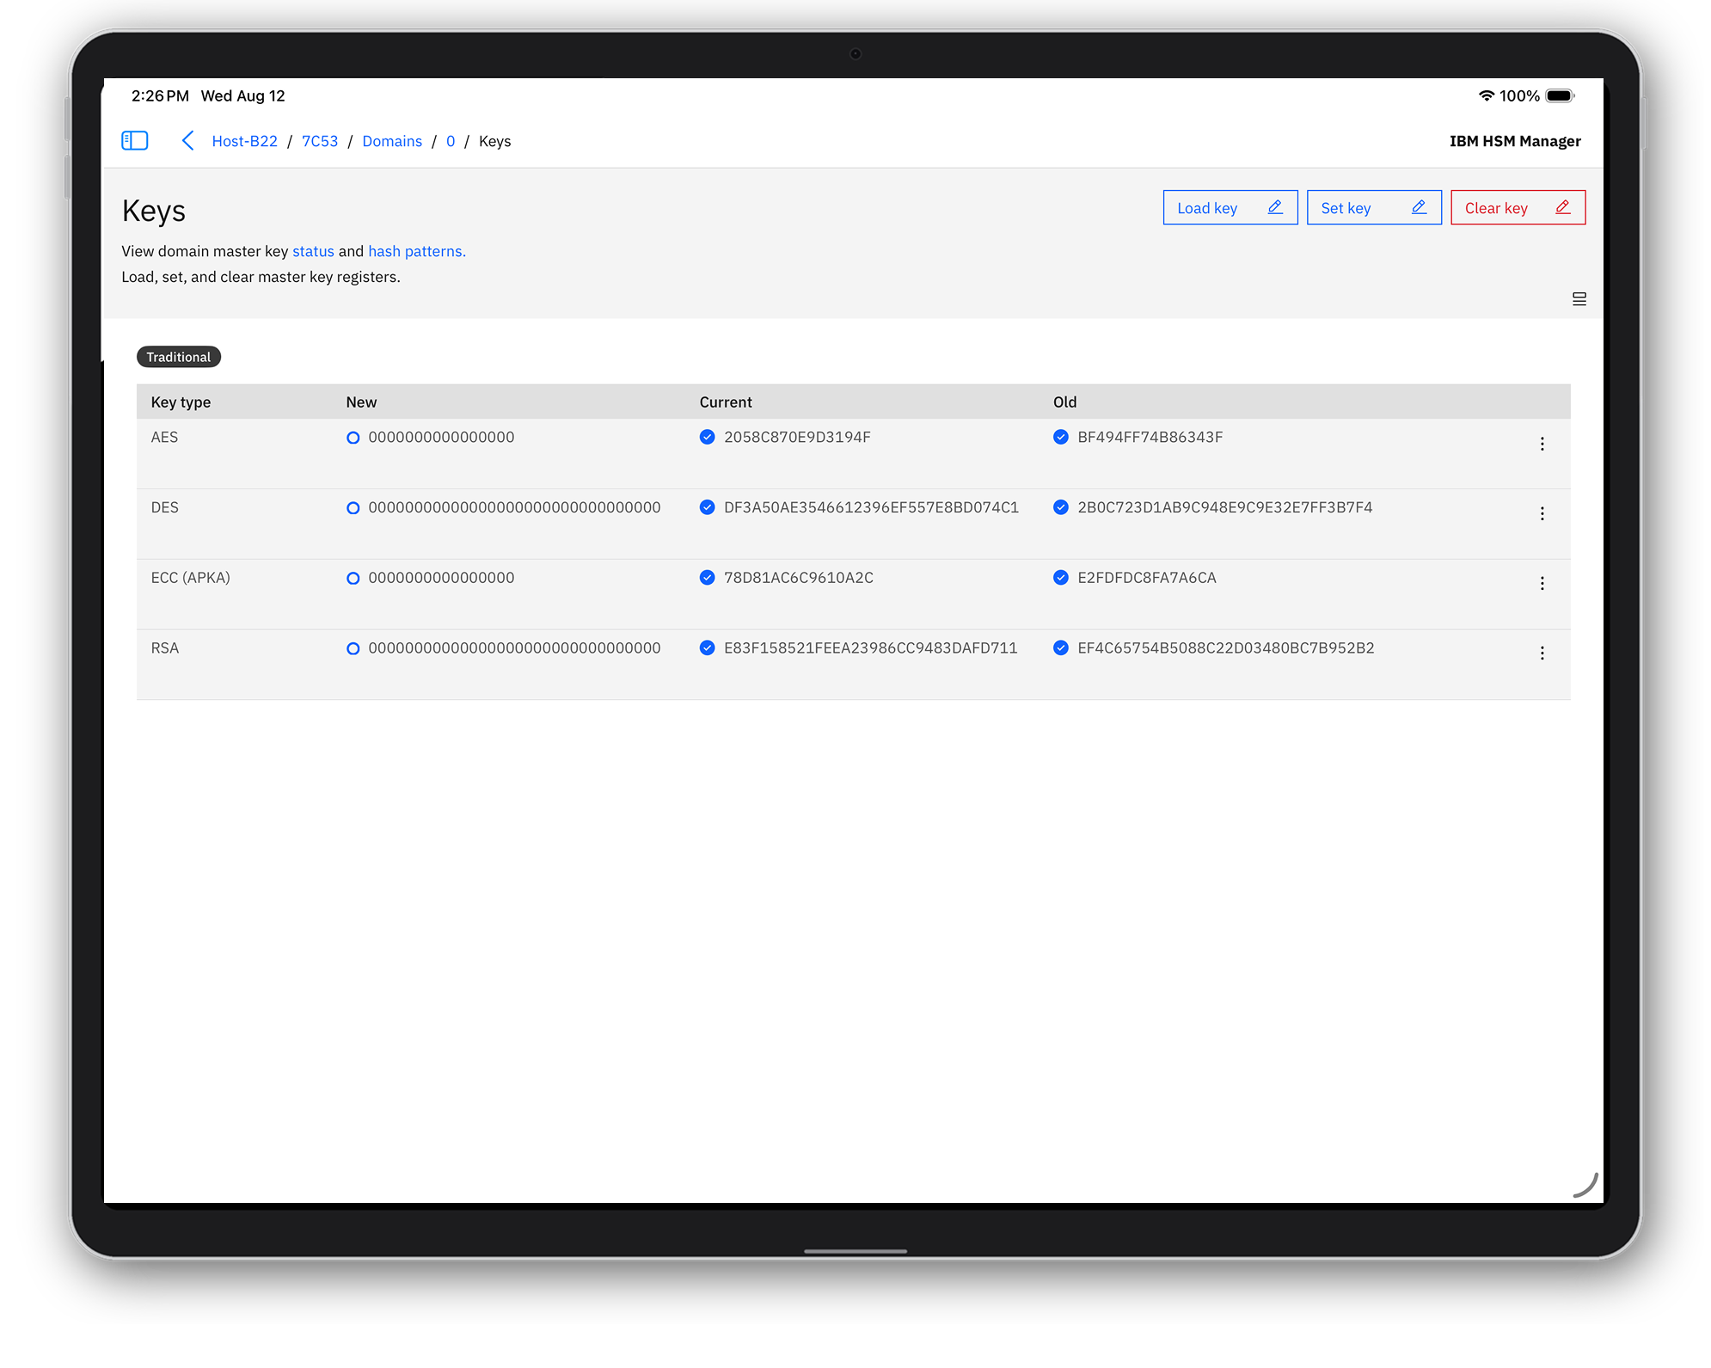Image resolution: width=1711 pixels, height=1368 pixels.
Task: Click AES Old register check icon
Action: (x=1061, y=437)
